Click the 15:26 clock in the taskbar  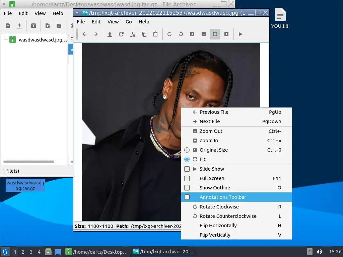click(x=335, y=252)
